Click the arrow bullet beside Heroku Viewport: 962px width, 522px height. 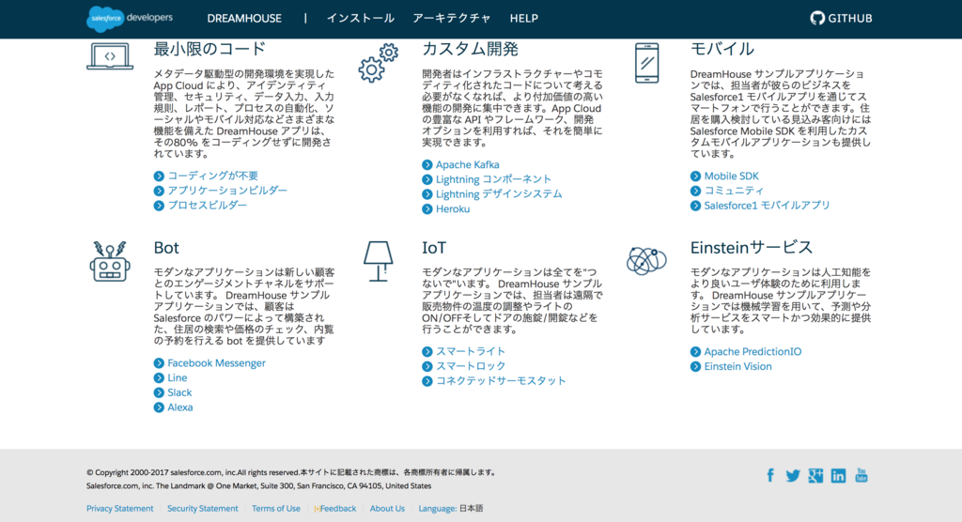click(427, 209)
